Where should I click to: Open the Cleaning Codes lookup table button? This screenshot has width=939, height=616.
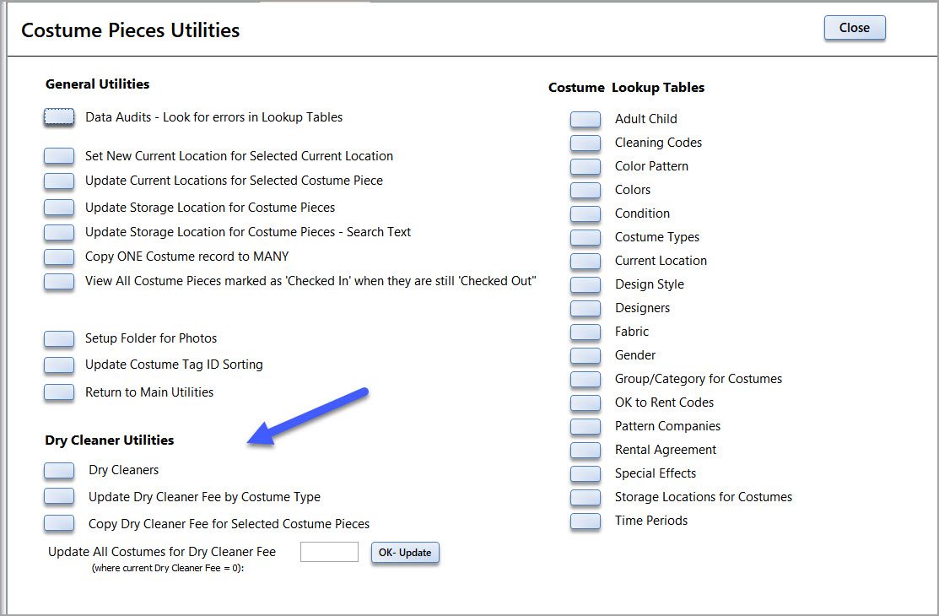tap(585, 143)
